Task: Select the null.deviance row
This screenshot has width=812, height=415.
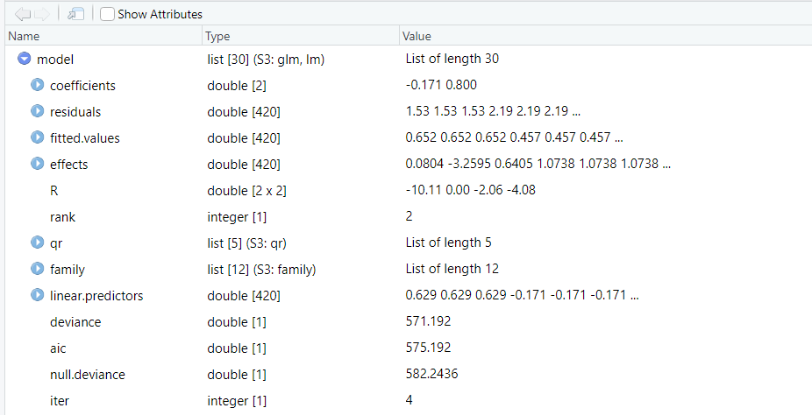Action: pyautogui.click(x=88, y=375)
